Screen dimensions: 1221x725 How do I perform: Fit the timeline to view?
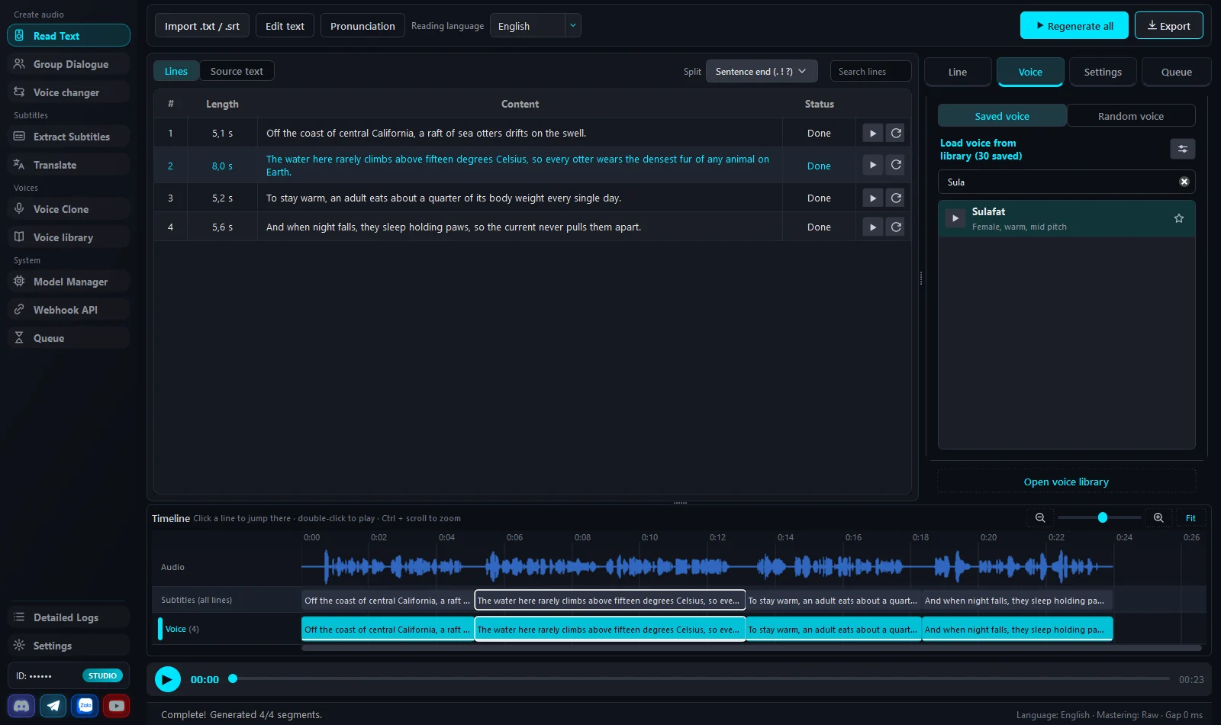pos(1190,517)
